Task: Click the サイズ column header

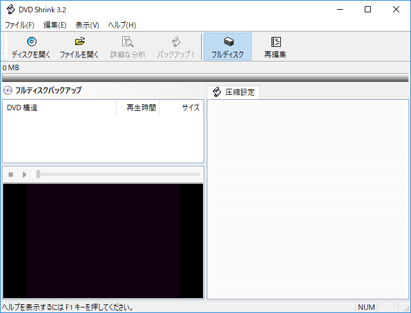Action: pos(181,108)
